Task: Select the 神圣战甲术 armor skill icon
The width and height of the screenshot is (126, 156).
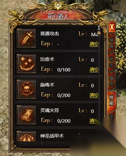Action: click(26, 136)
